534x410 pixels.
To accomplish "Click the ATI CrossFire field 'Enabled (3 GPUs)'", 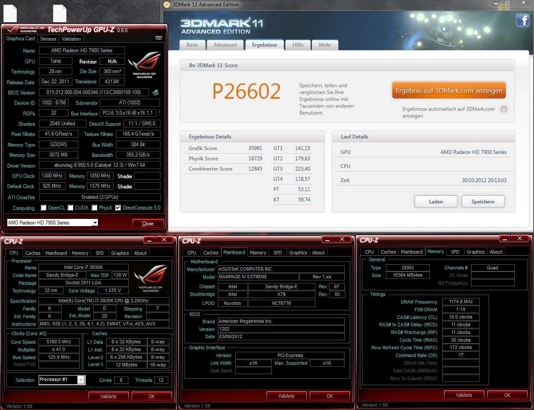I will (100, 197).
